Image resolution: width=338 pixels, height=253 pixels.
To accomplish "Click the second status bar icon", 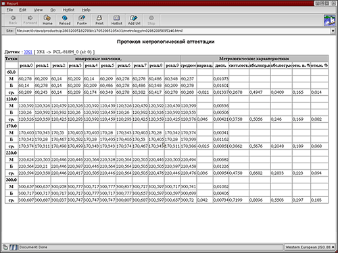I will coord(14,247).
